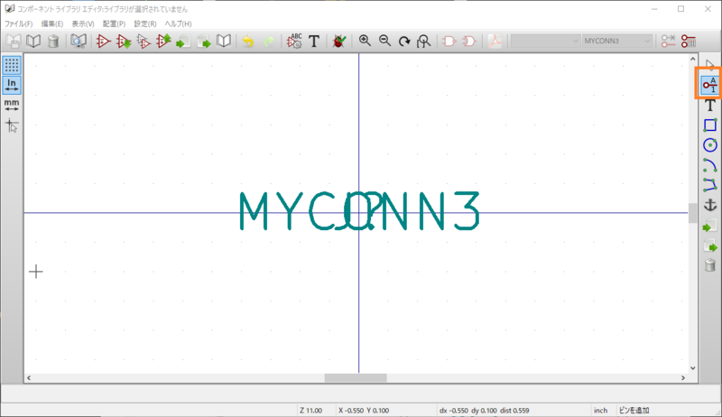
Task: Select the add rectangle tool
Action: click(710, 125)
